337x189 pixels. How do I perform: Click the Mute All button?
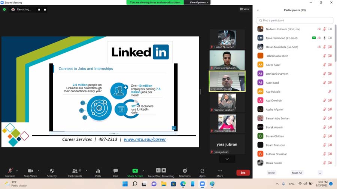(297, 173)
